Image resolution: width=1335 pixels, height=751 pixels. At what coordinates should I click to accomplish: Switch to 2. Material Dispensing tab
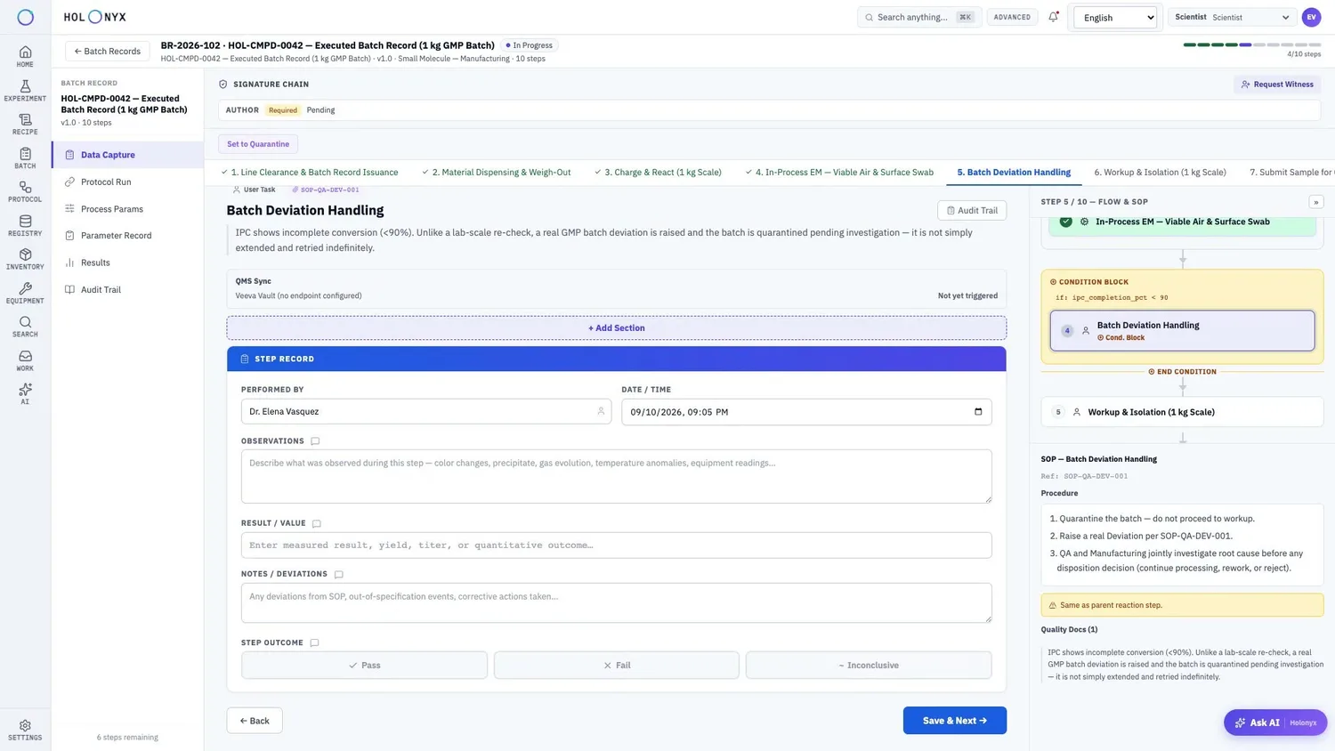coord(497,172)
